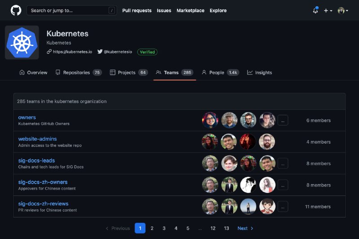Open the owners team
The height and width of the screenshot is (239, 359).
[x=27, y=117]
